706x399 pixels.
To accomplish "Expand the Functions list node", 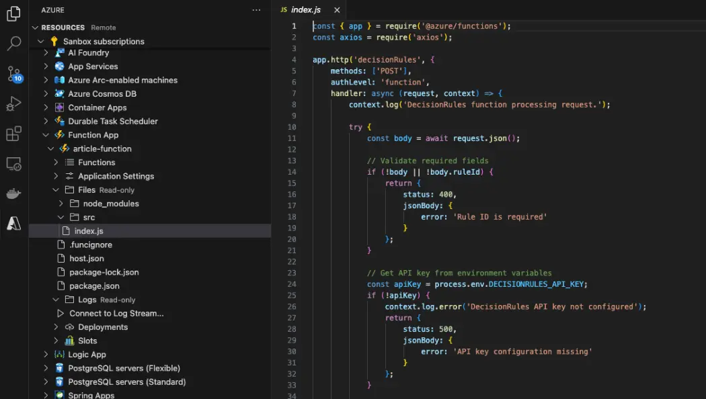I will [56, 163].
